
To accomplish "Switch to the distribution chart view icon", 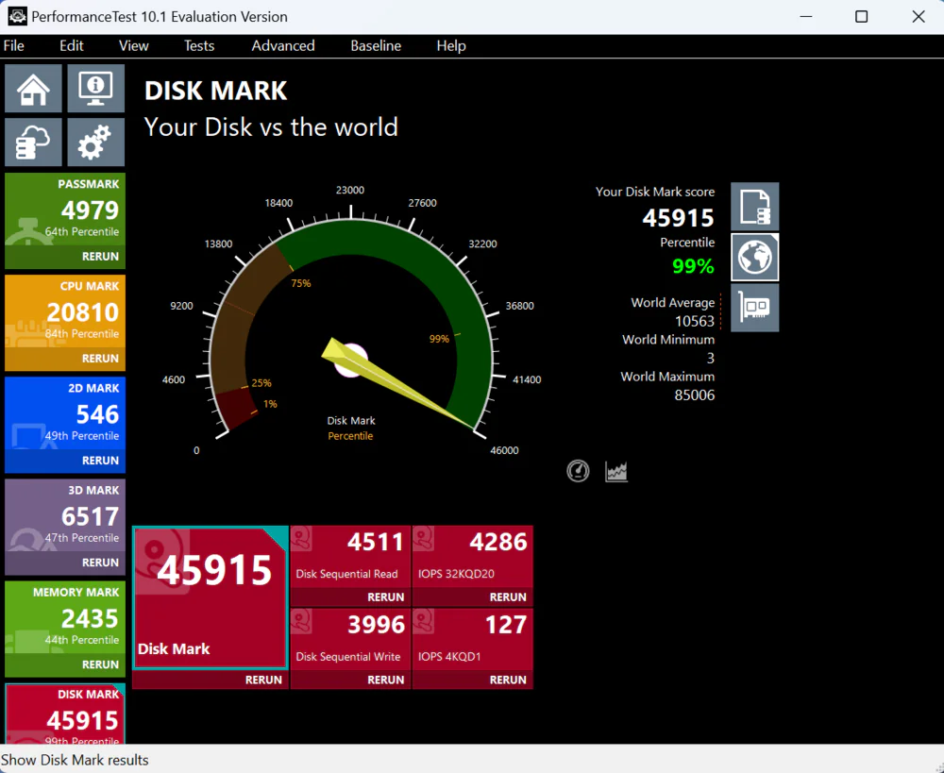I will [615, 471].
